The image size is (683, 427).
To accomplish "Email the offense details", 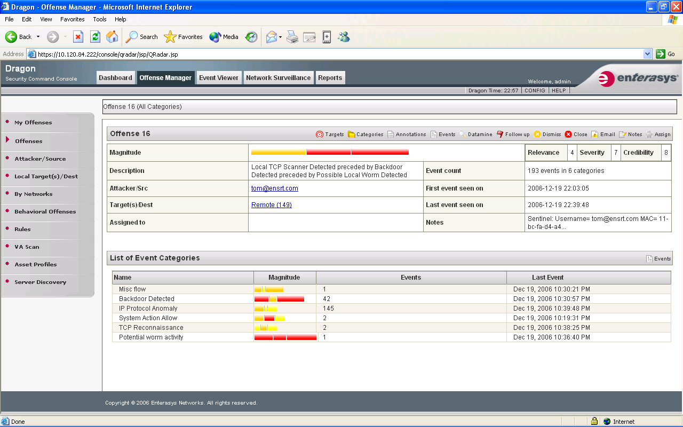I will point(603,134).
